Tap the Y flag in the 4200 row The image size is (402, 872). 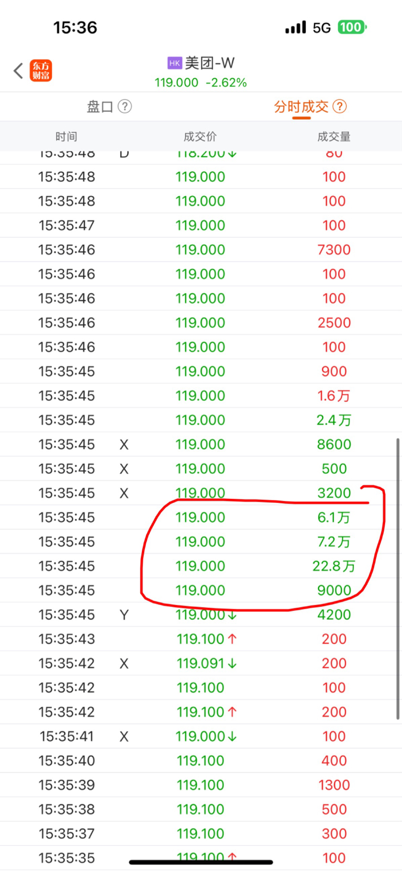point(124,614)
